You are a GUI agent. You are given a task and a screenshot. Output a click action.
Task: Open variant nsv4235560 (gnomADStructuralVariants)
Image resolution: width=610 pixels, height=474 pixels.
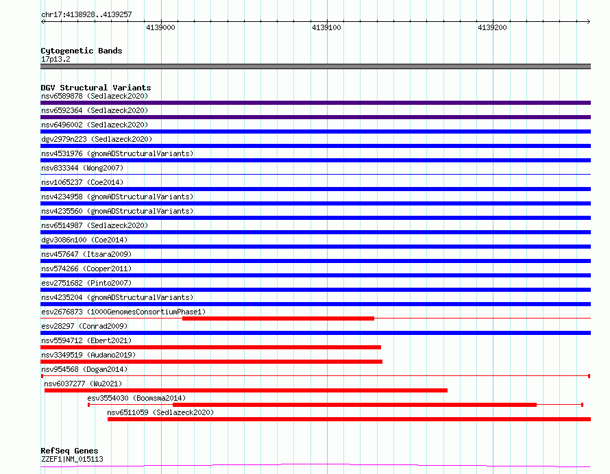point(117,211)
